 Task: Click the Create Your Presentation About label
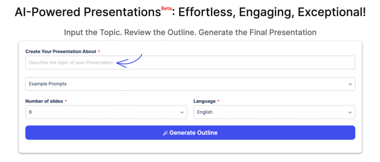click(60, 51)
